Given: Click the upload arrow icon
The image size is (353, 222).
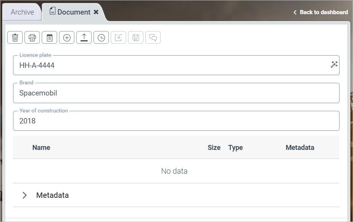Looking at the screenshot, I should [x=84, y=38].
